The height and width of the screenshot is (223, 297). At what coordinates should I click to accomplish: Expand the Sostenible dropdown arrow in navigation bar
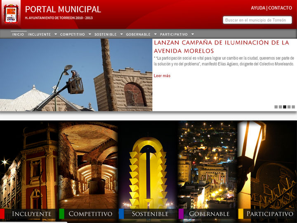point(121,35)
